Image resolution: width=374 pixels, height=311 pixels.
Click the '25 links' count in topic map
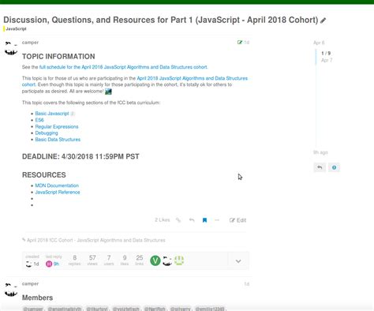[140, 260]
